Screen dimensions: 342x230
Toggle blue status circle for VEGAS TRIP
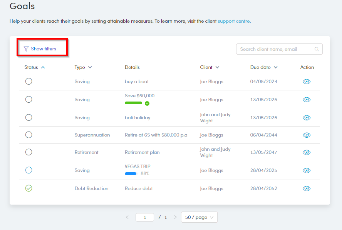point(28,170)
